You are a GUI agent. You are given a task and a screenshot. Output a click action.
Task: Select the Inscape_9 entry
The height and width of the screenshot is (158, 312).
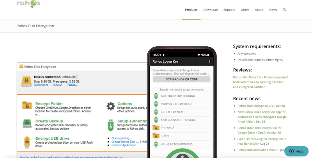pyautogui.click(x=181, y=128)
